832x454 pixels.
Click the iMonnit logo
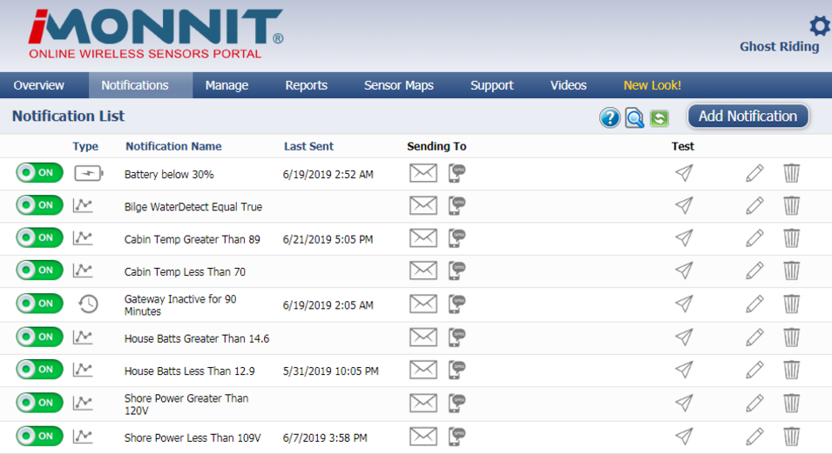155,34
